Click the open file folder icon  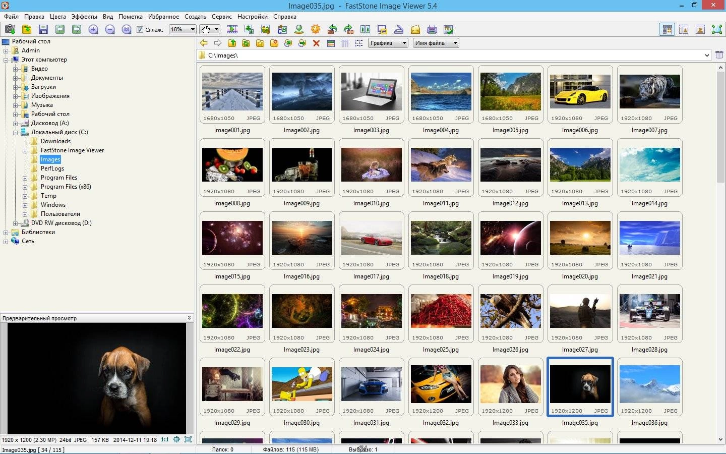click(26, 29)
